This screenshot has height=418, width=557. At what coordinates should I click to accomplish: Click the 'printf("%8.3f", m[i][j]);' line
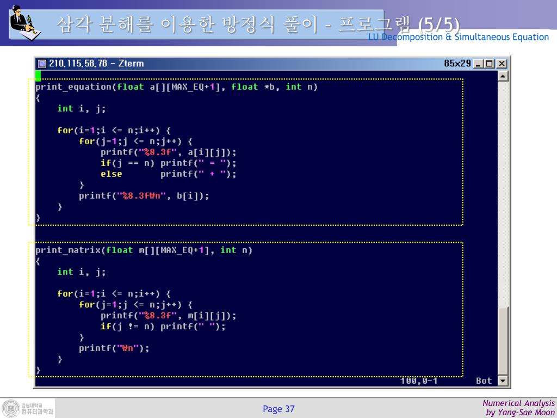pos(169,316)
